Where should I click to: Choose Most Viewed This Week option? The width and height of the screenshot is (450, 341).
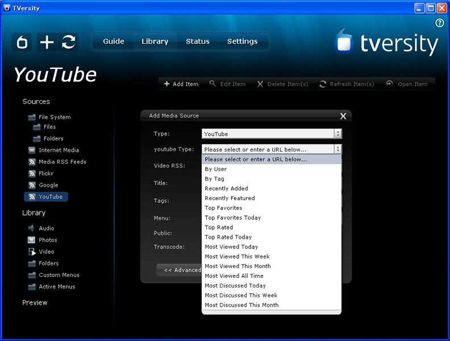tap(237, 256)
